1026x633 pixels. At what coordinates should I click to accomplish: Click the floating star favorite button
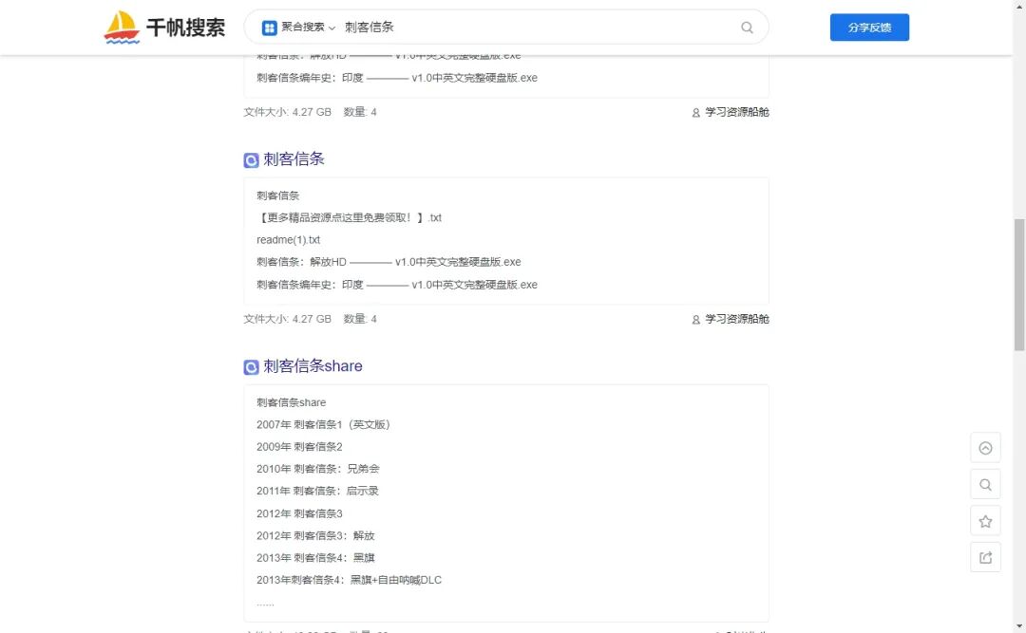985,521
